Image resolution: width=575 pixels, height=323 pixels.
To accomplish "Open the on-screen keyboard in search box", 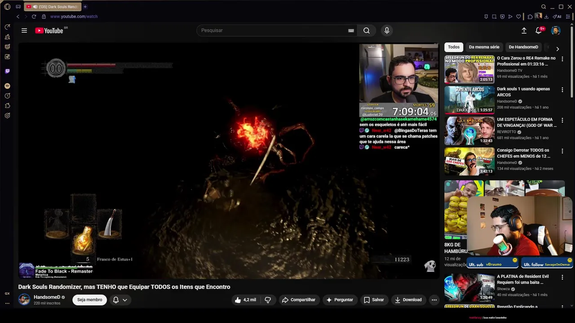I will pos(351,31).
